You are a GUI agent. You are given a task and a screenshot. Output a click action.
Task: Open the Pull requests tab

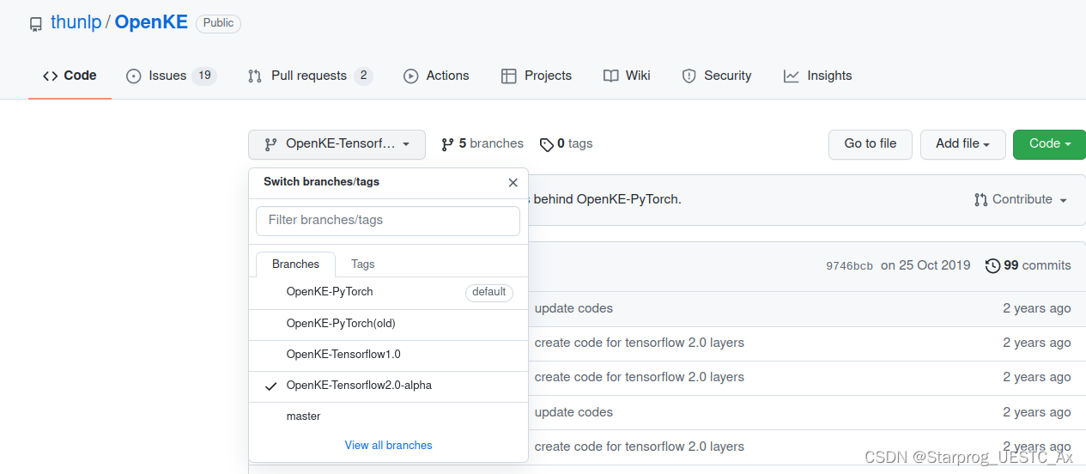point(308,76)
